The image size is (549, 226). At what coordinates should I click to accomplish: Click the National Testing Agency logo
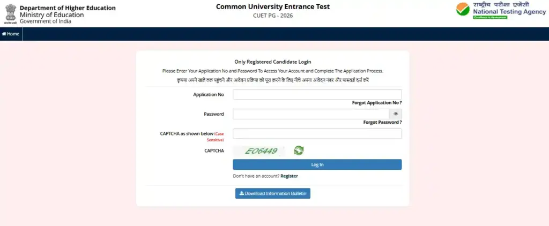(x=501, y=11)
